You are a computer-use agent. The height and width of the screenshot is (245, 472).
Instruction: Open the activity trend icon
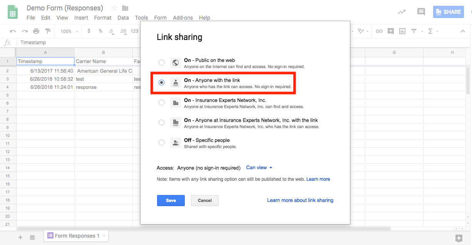click(402, 12)
